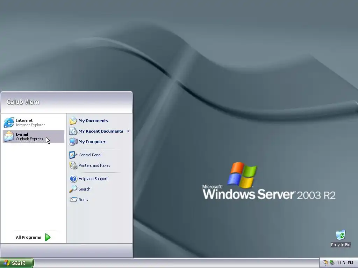Click the Start button
The height and width of the screenshot is (268, 358).
point(17,263)
